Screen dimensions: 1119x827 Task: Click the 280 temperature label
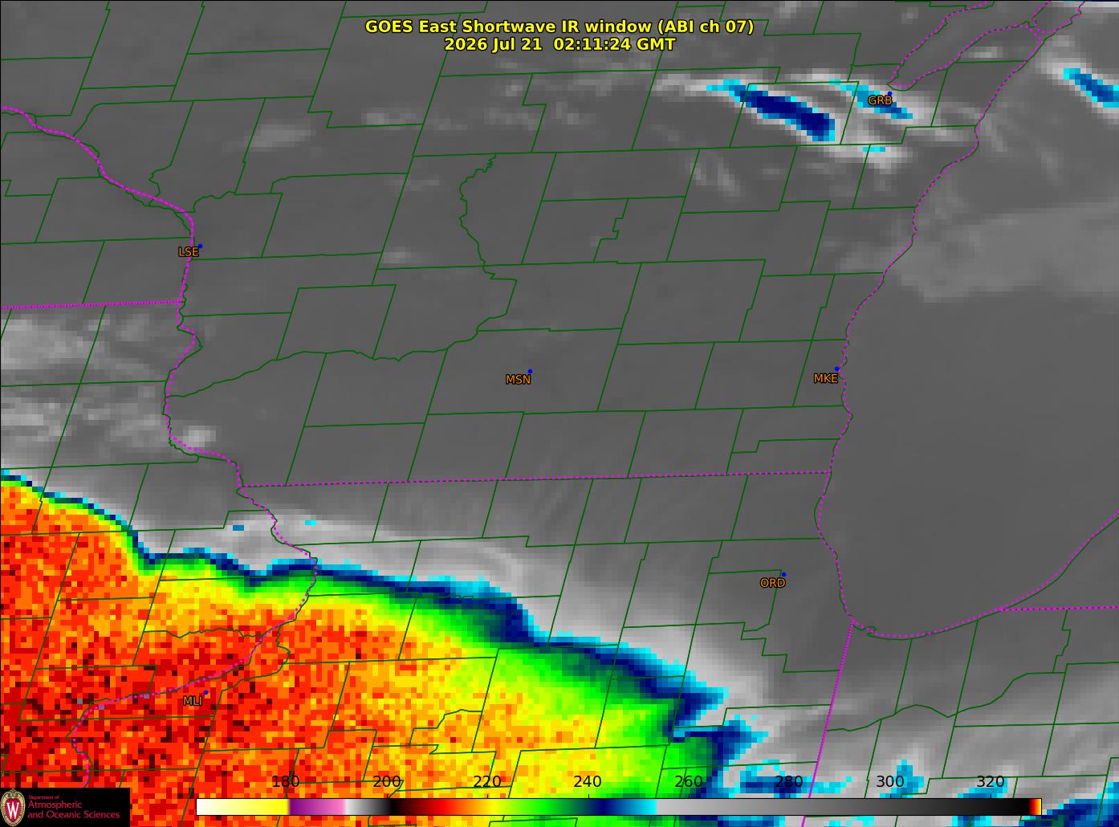(789, 781)
